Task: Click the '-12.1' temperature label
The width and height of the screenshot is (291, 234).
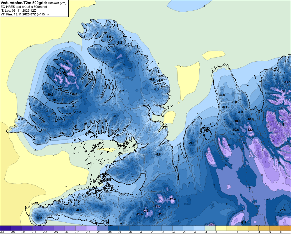Action: tap(61, 73)
